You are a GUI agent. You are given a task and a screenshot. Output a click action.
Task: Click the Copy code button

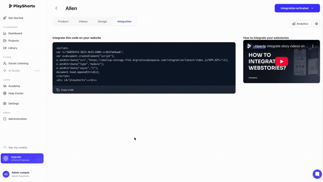[65, 90]
